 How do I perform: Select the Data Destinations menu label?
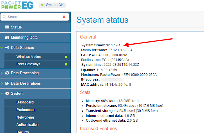pyautogui.click(x=26, y=83)
